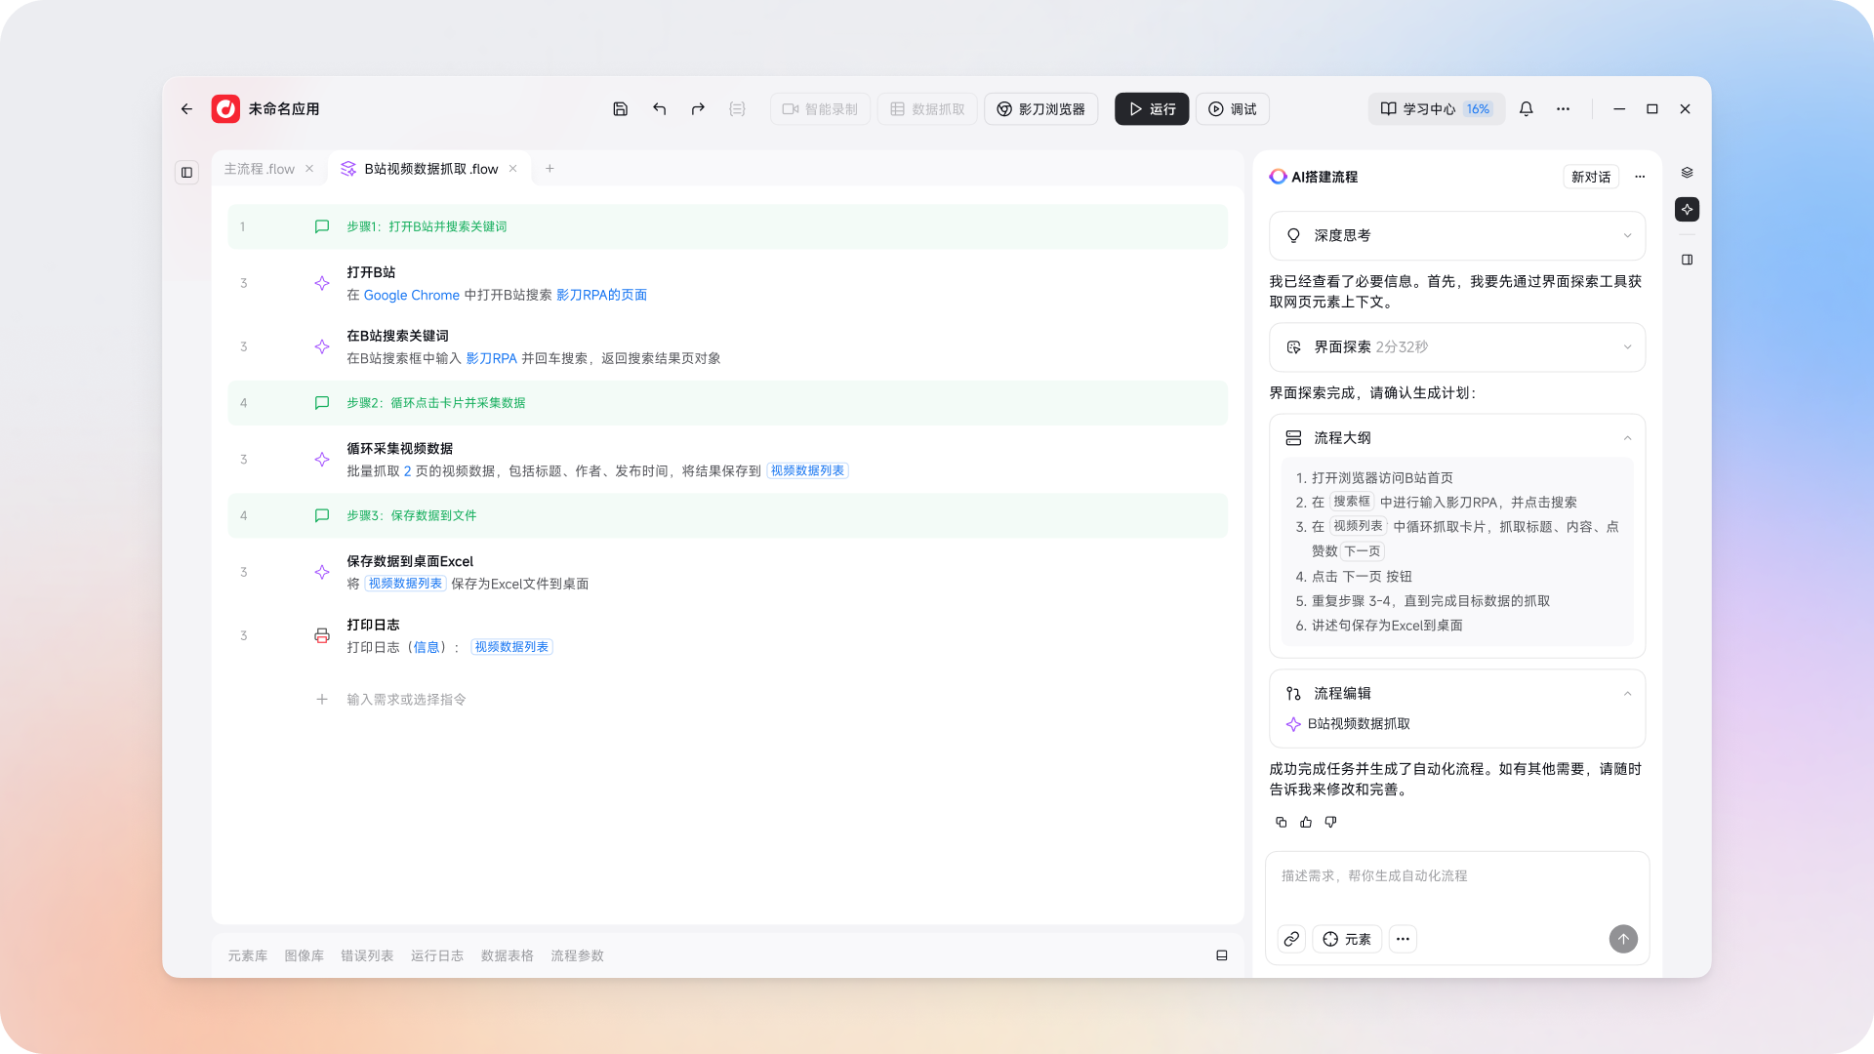Copy the AI response with copy icon
Image resolution: width=1874 pixels, height=1054 pixels.
click(1281, 822)
